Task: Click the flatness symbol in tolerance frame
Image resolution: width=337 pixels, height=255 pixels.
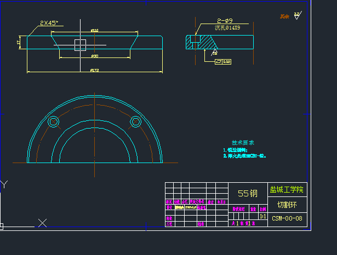Action: pyautogui.click(x=219, y=62)
